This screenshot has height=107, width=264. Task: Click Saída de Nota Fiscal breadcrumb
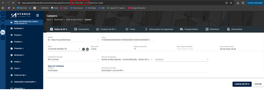point(73,20)
